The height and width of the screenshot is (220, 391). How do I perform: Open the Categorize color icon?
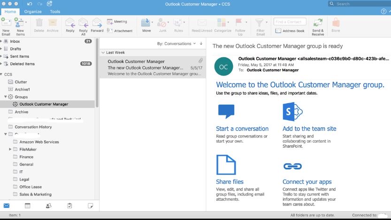click(222, 23)
